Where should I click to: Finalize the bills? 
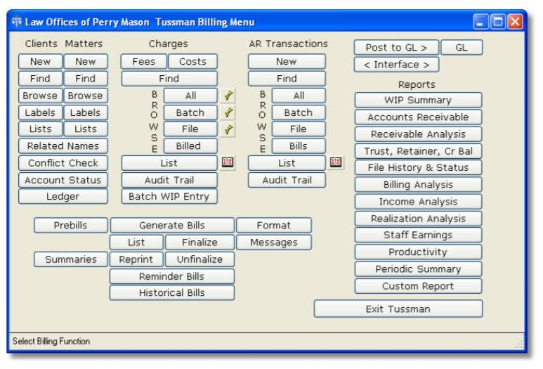click(199, 242)
